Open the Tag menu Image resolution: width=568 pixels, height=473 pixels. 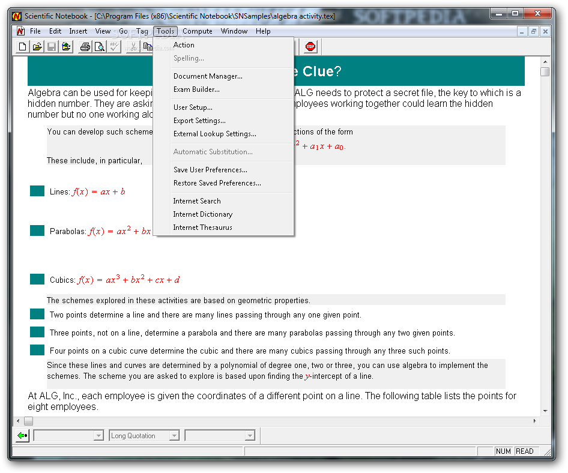tap(142, 31)
